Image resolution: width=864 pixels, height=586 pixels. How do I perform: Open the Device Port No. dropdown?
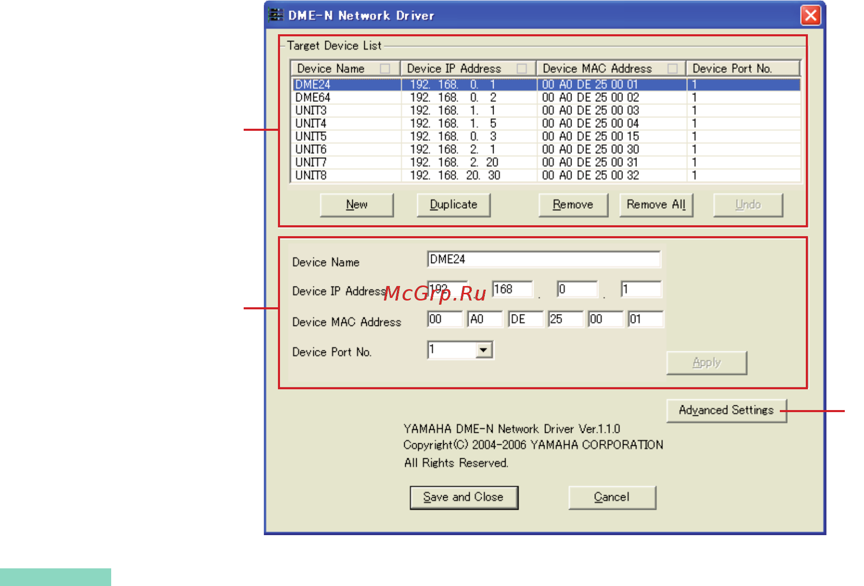pyautogui.click(x=484, y=350)
